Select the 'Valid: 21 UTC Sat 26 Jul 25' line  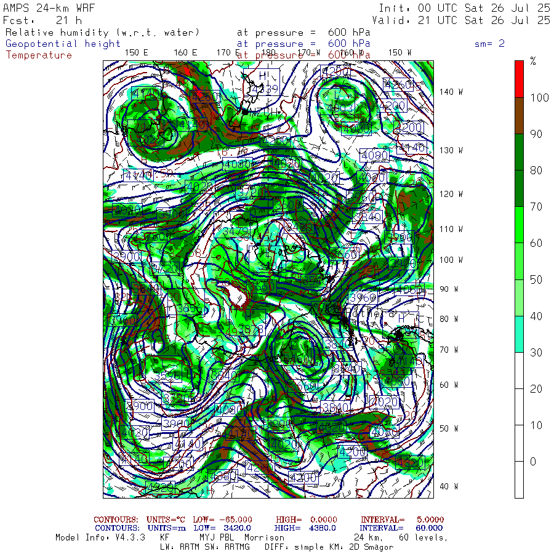pos(461,20)
